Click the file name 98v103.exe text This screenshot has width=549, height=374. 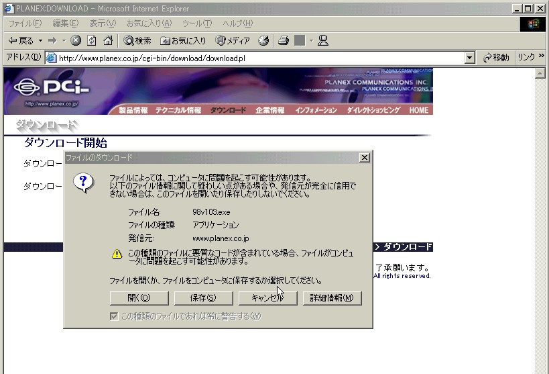click(x=211, y=212)
